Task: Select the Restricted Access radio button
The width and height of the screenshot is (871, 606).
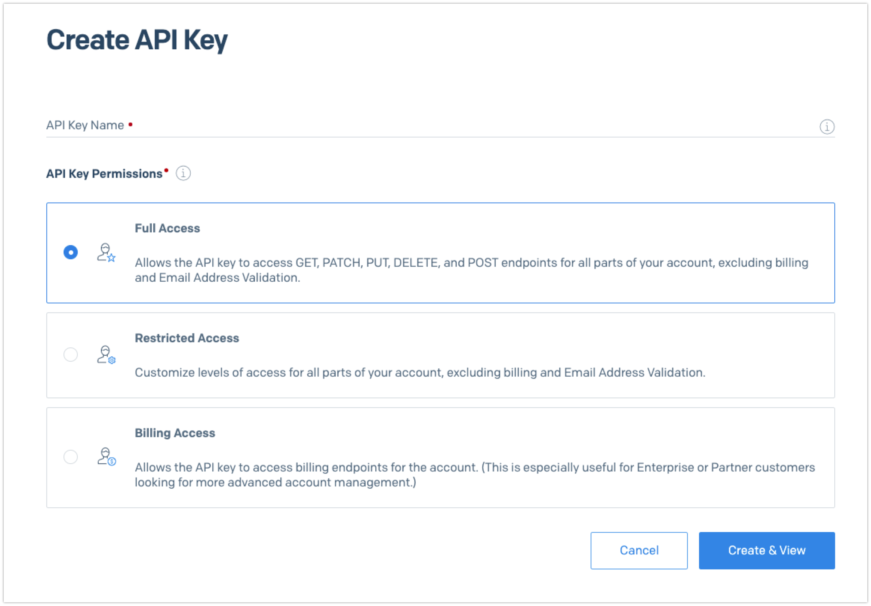Action: pyautogui.click(x=71, y=355)
